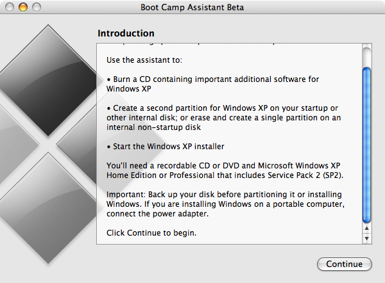The width and height of the screenshot is (385, 283).
Task: Click the scroll up arrow
Action: 366,229
